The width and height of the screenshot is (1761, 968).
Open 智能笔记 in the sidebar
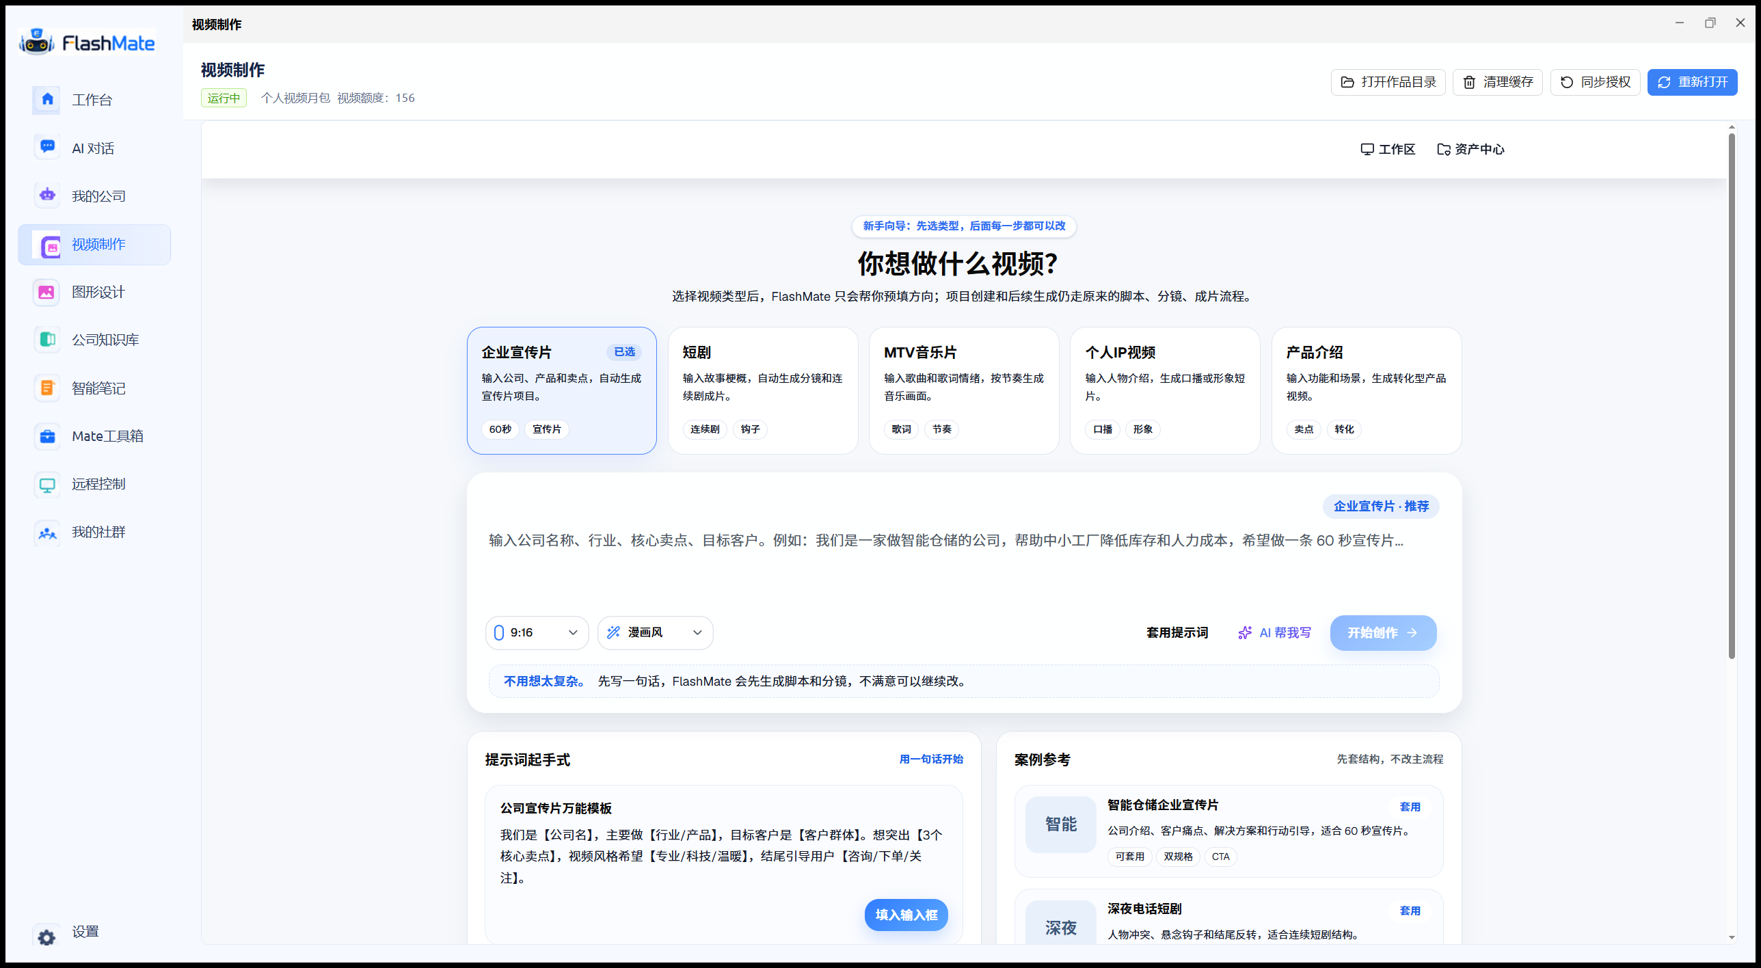(94, 388)
